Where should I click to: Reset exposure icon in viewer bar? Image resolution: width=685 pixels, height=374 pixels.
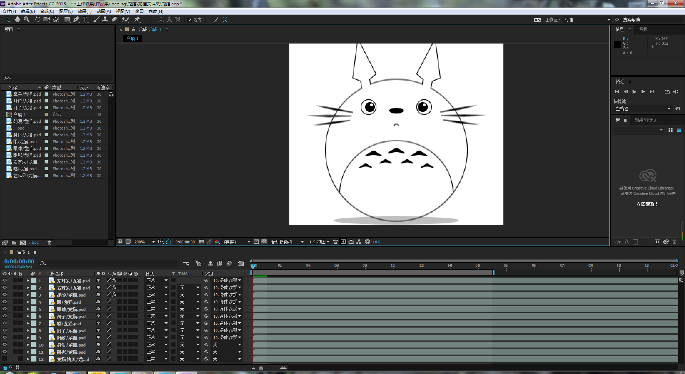tap(367, 242)
